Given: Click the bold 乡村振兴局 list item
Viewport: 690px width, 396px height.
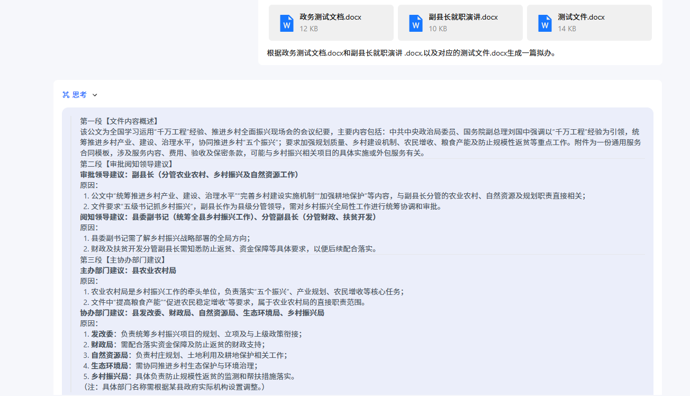Looking at the screenshot, I should [110, 376].
